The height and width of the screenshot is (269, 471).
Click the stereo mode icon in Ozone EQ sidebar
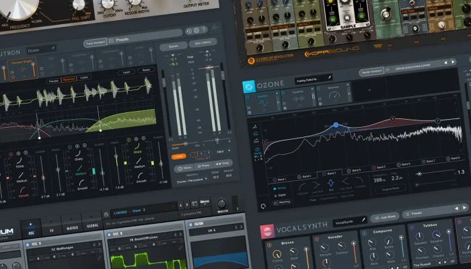click(x=257, y=149)
